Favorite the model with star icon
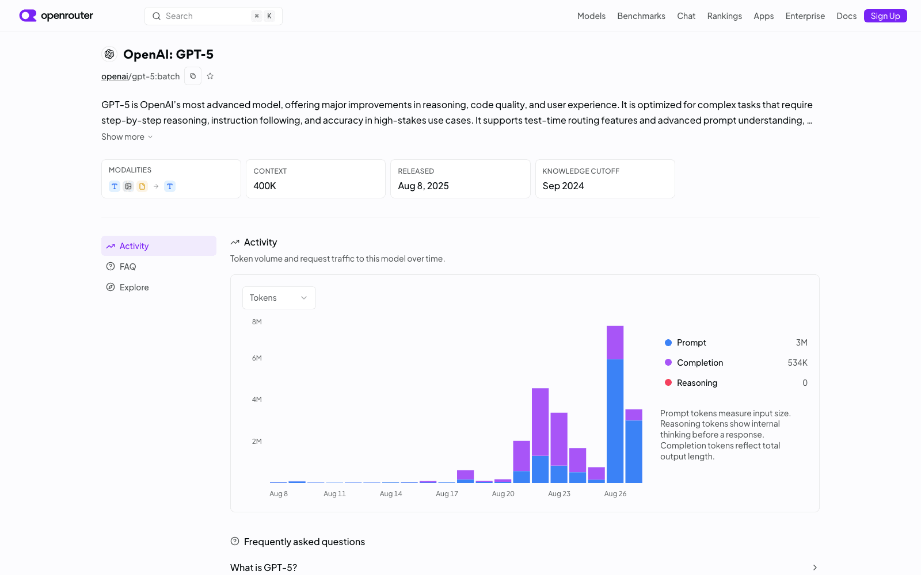Image resolution: width=921 pixels, height=575 pixels. [210, 76]
